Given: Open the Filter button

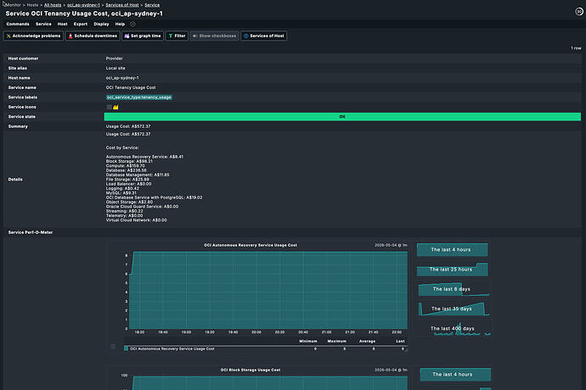Looking at the screenshot, I should pyautogui.click(x=177, y=36).
